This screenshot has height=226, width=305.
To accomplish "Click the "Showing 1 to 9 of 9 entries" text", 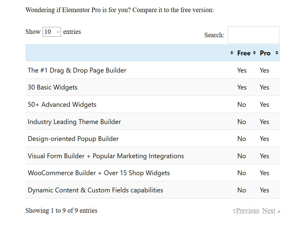I will 61,211.
